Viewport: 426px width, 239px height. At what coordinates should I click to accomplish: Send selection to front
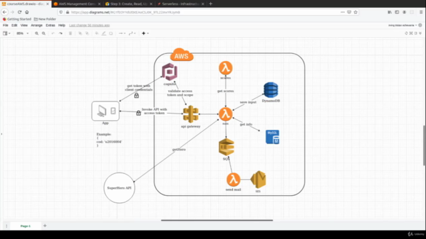[x=80, y=33]
